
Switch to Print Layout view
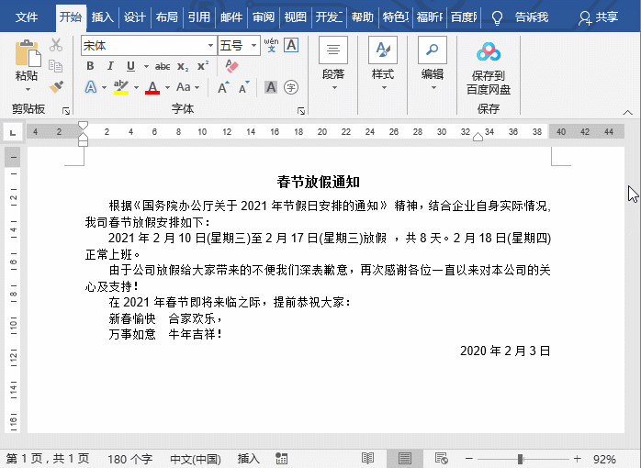click(405, 459)
